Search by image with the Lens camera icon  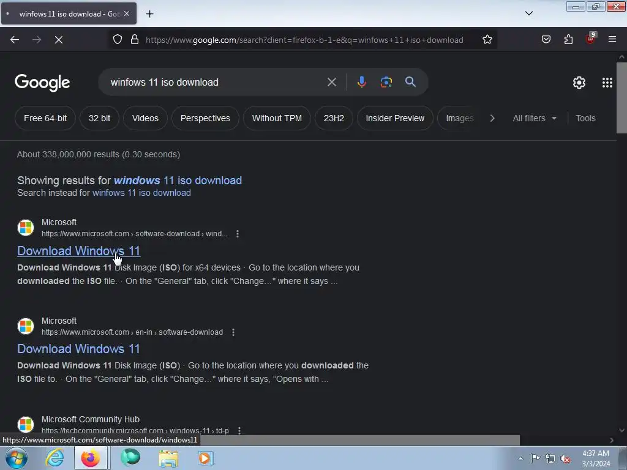point(386,83)
